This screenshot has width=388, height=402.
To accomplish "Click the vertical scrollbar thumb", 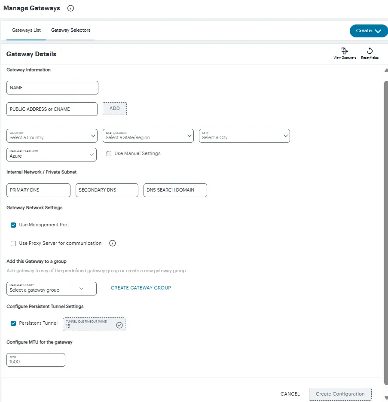I will coord(386,233).
